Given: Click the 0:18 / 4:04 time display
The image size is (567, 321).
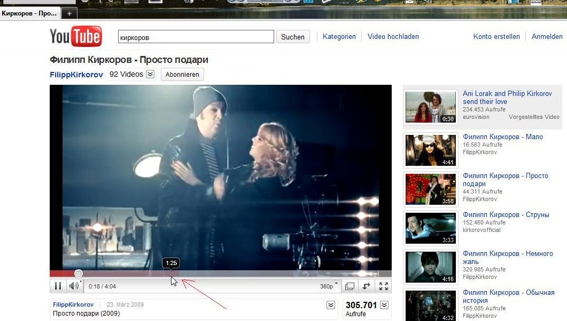Looking at the screenshot, I should click(102, 286).
